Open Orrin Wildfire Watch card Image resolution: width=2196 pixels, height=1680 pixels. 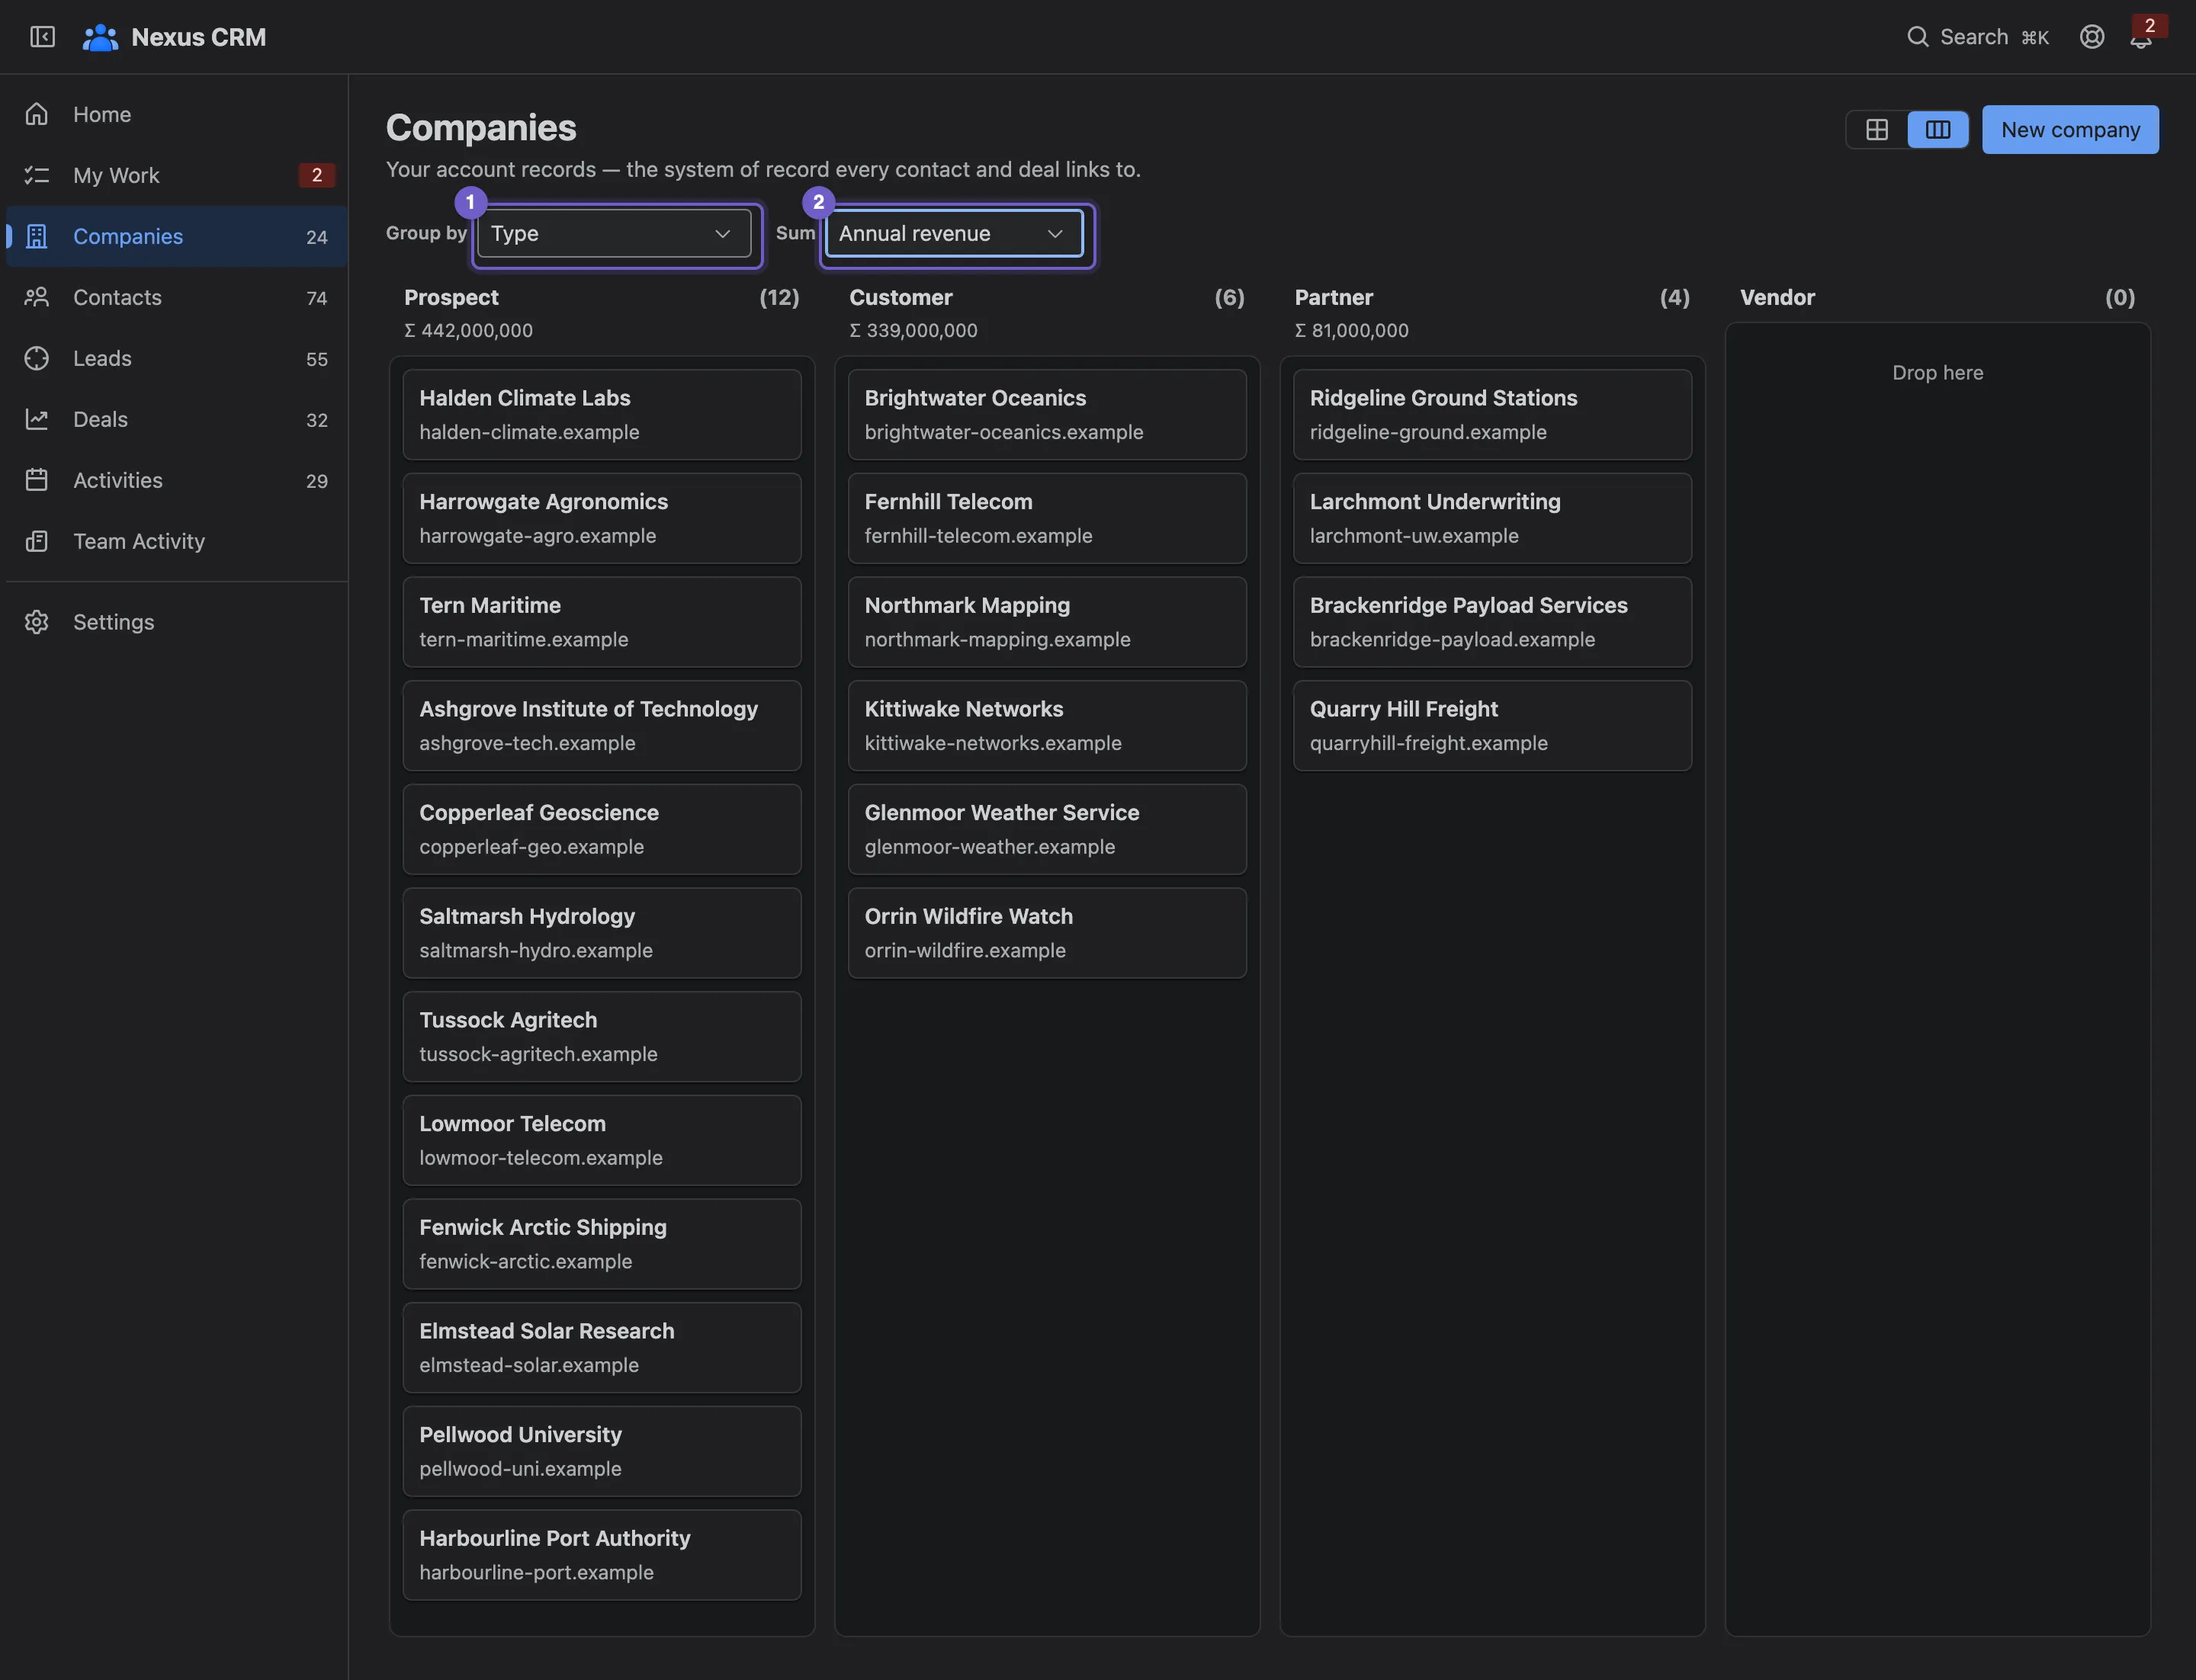tap(1048, 933)
